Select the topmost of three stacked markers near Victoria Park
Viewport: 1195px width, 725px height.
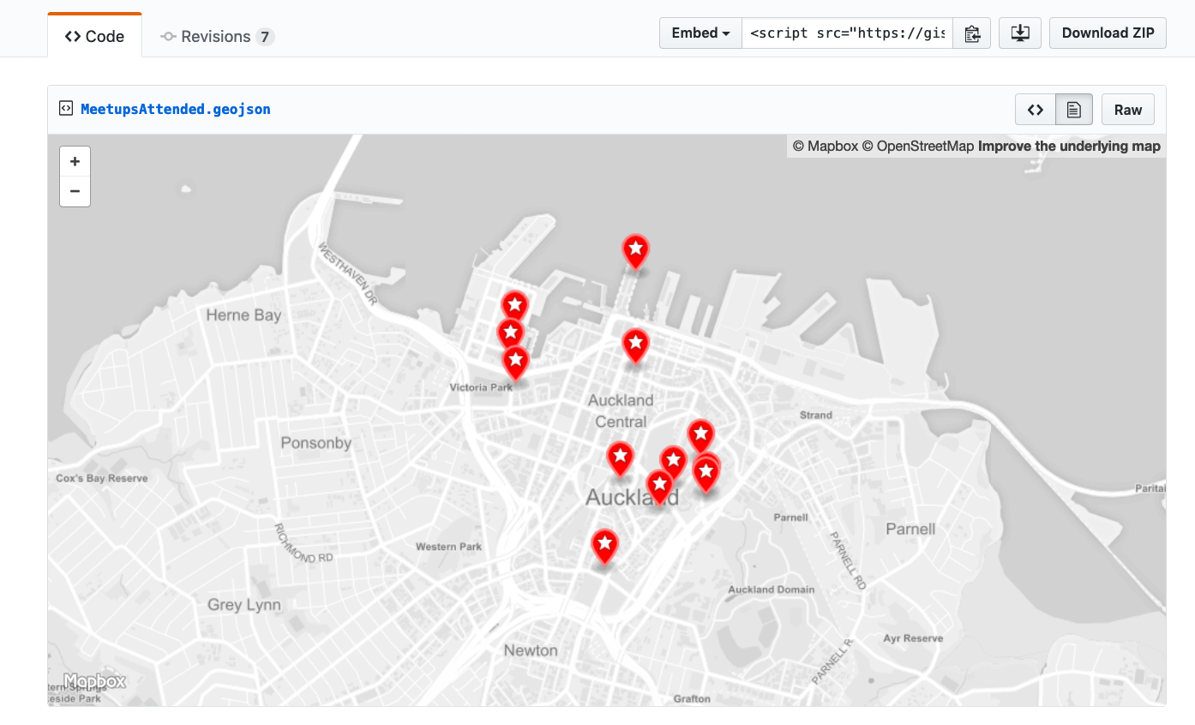pyautogui.click(x=514, y=305)
